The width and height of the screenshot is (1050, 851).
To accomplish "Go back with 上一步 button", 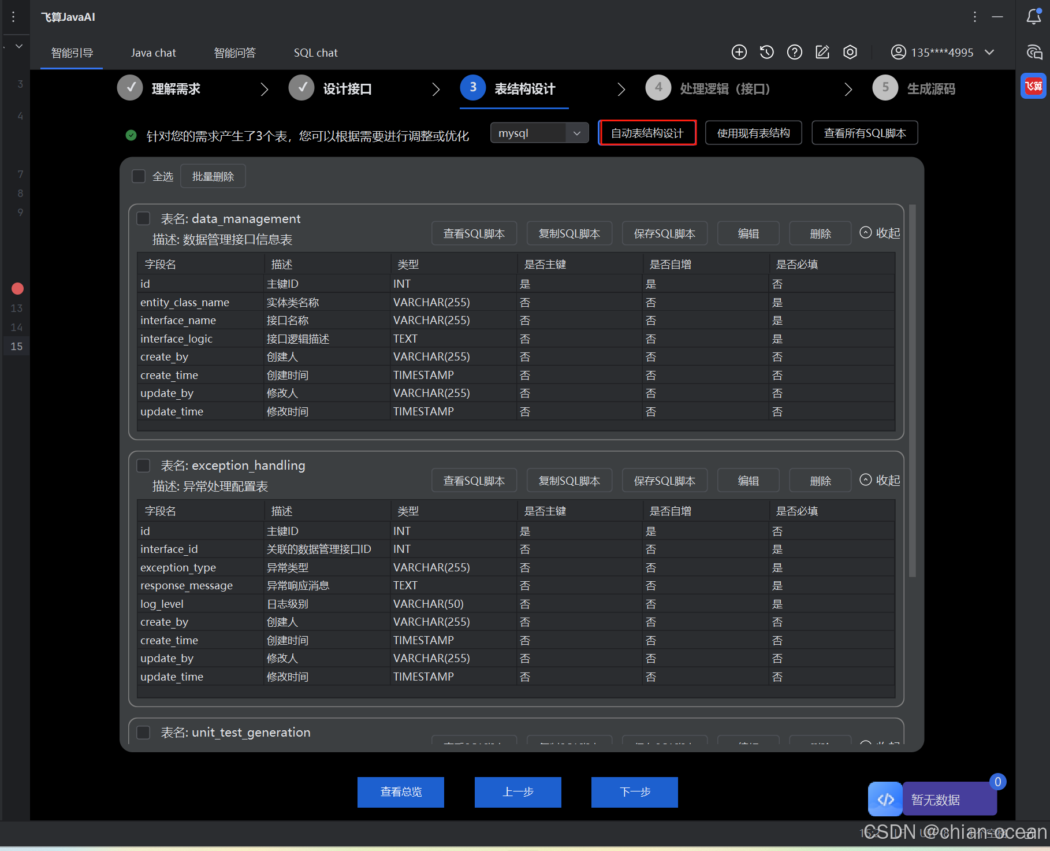I will [518, 792].
